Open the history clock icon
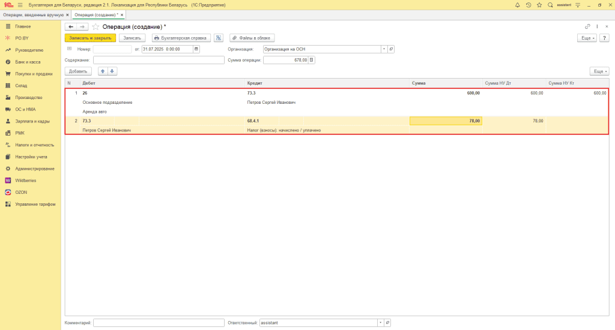This screenshot has width=615, height=330. click(529, 5)
